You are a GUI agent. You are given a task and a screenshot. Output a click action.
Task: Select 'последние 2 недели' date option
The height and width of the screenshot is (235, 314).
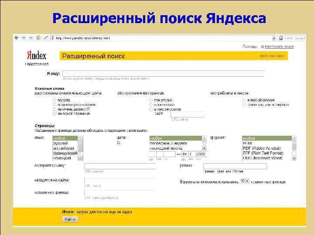tap(175, 143)
